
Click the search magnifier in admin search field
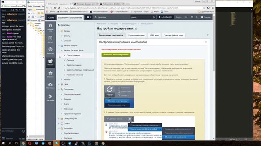point(154,17)
